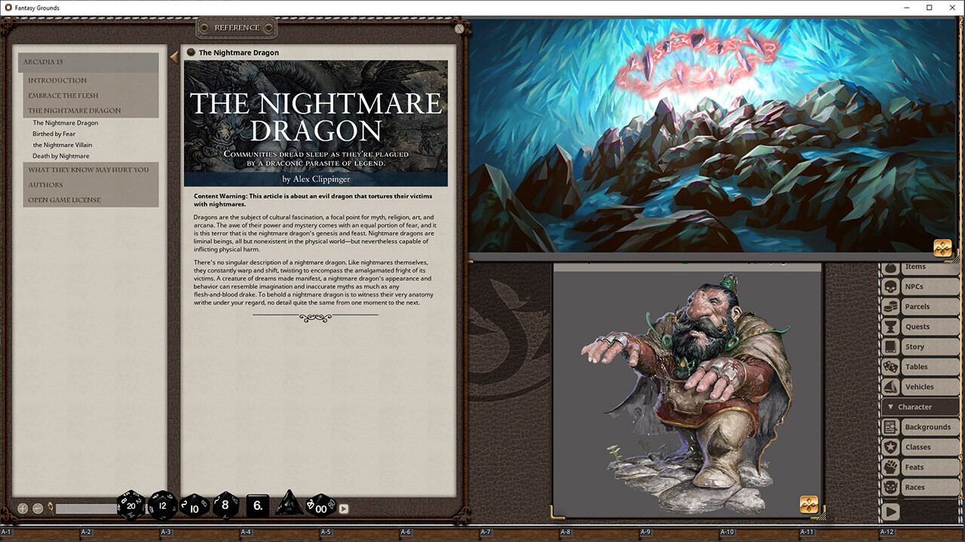Viewport: 965px width, 542px height.
Task: Open Quests via the goblet icon
Action: 890,326
